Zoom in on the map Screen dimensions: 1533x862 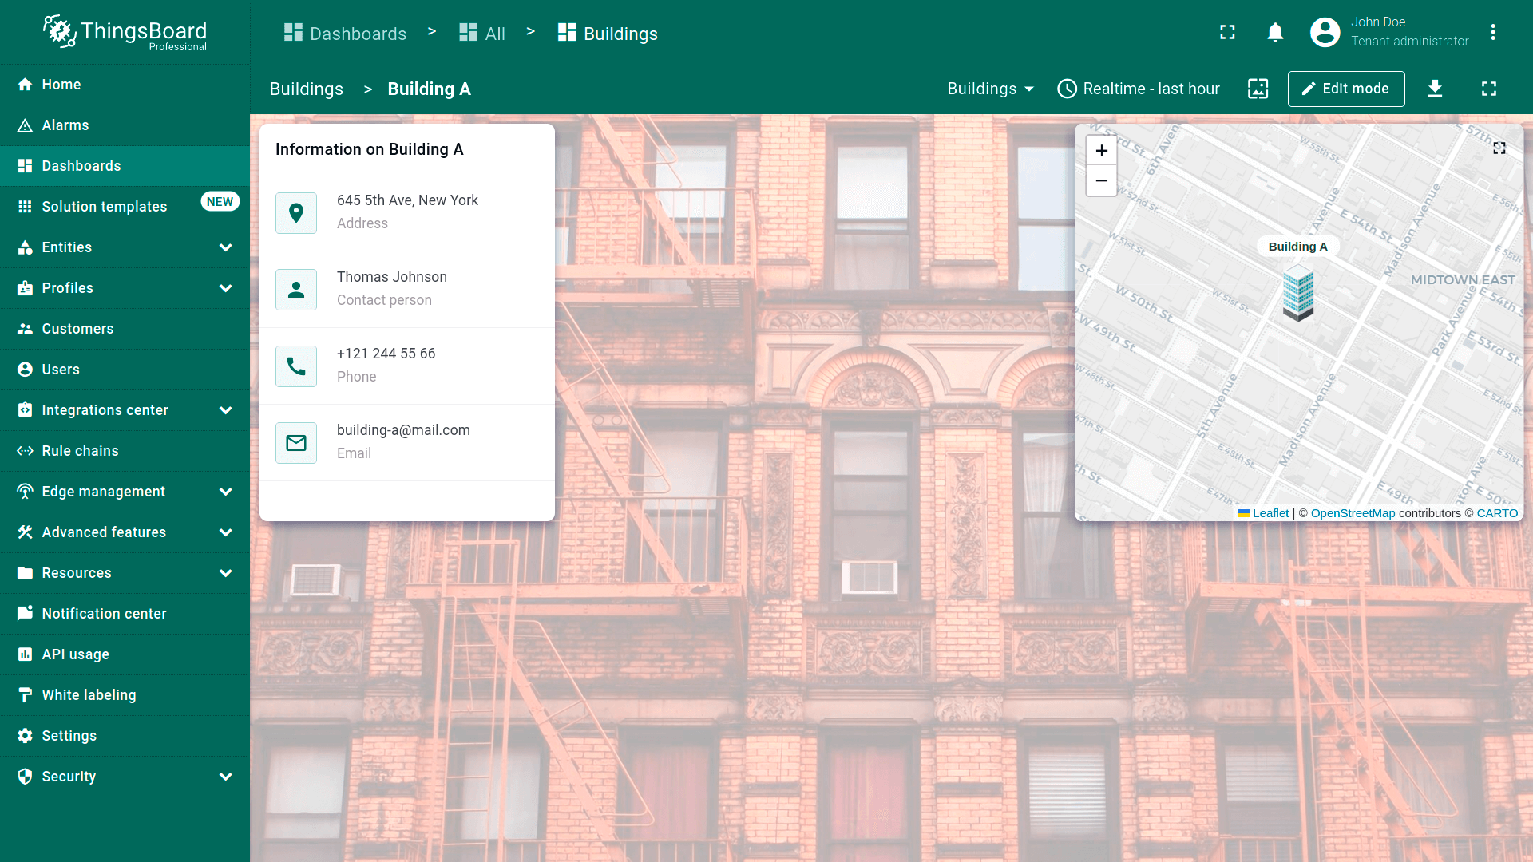tap(1101, 151)
